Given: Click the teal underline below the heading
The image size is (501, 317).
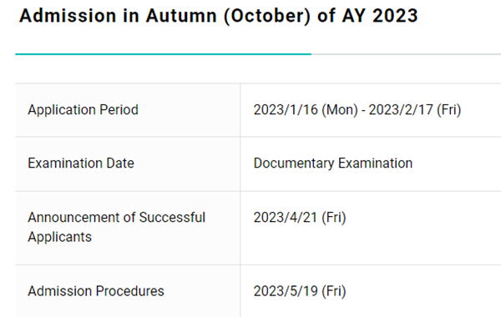Looking at the screenshot, I should click(164, 54).
